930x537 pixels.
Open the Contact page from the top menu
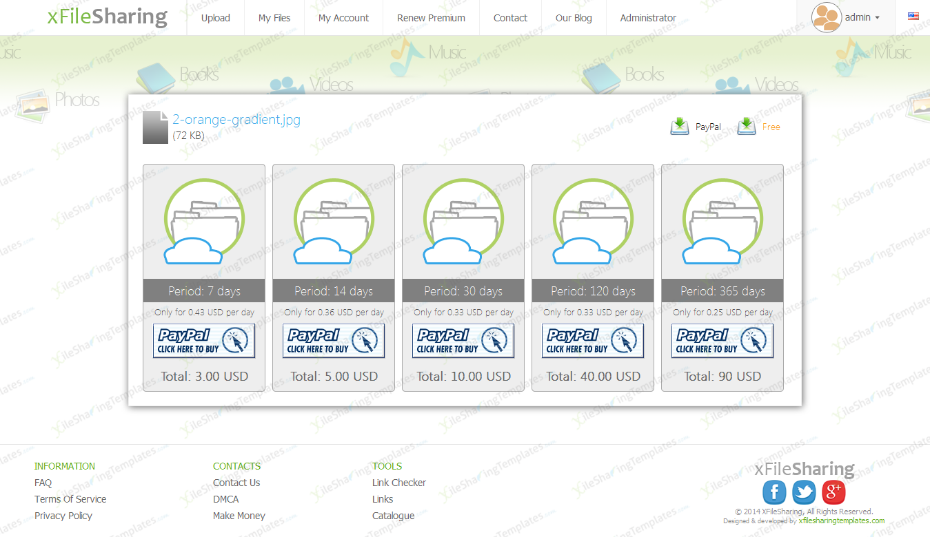tap(510, 18)
